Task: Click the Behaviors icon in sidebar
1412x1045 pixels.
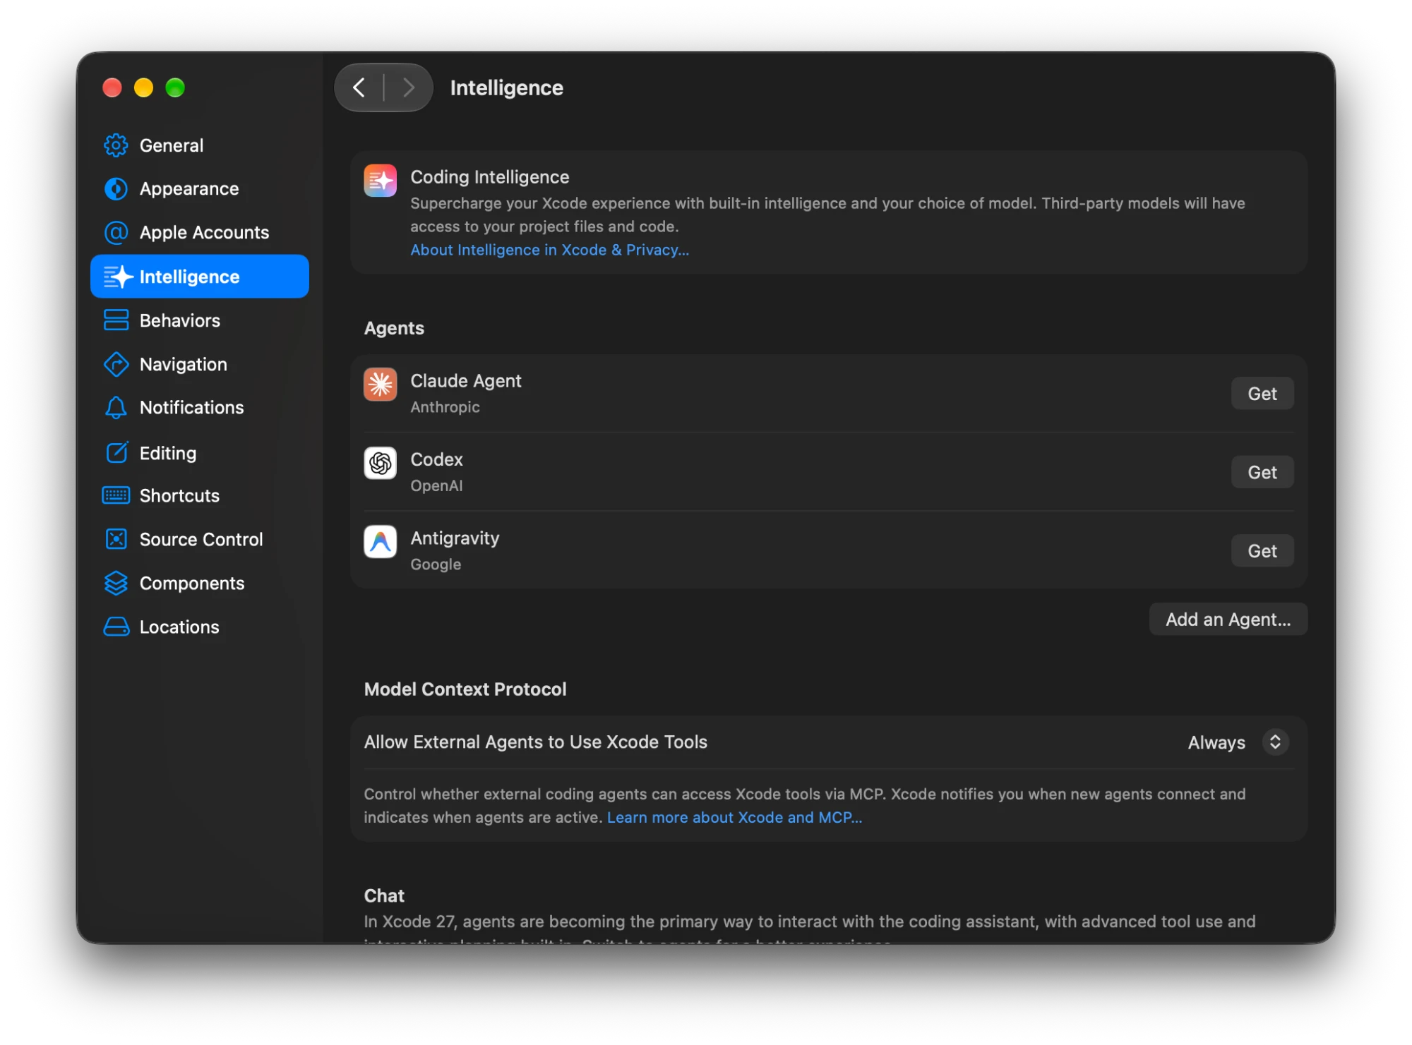Action: [116, 320]
